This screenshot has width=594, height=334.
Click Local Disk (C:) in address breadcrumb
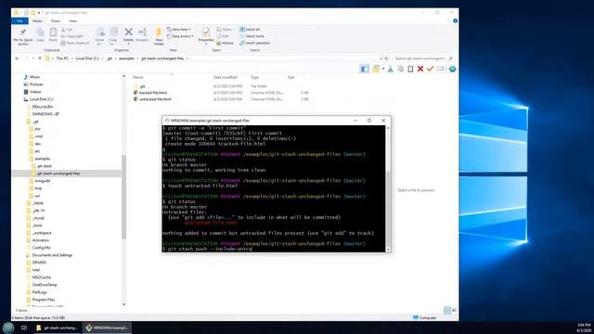click(87, 58)
